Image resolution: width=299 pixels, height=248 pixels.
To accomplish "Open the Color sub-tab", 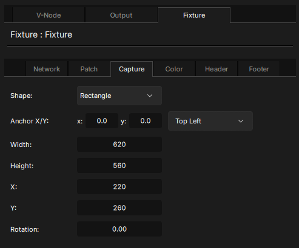I will pos(174,69).
